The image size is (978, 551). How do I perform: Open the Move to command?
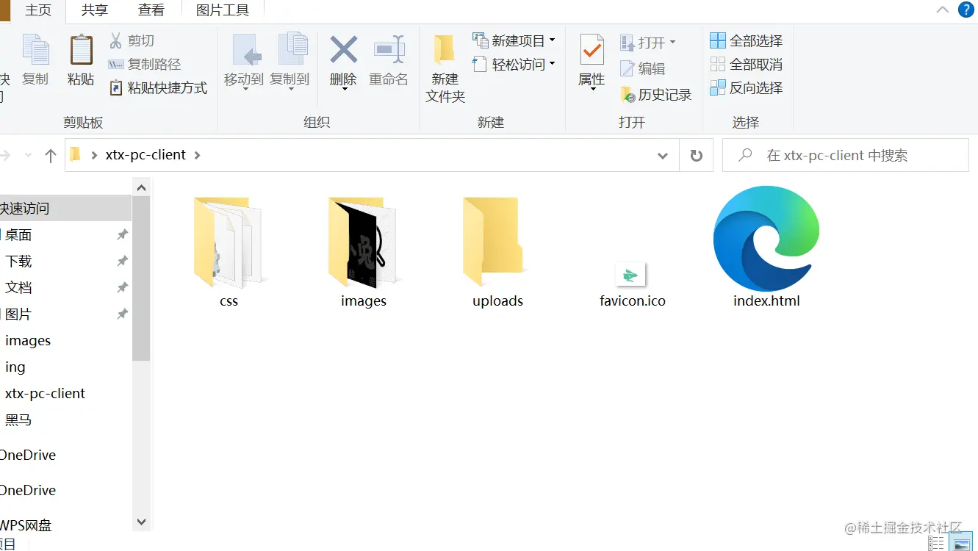click(x=244, y=60)
